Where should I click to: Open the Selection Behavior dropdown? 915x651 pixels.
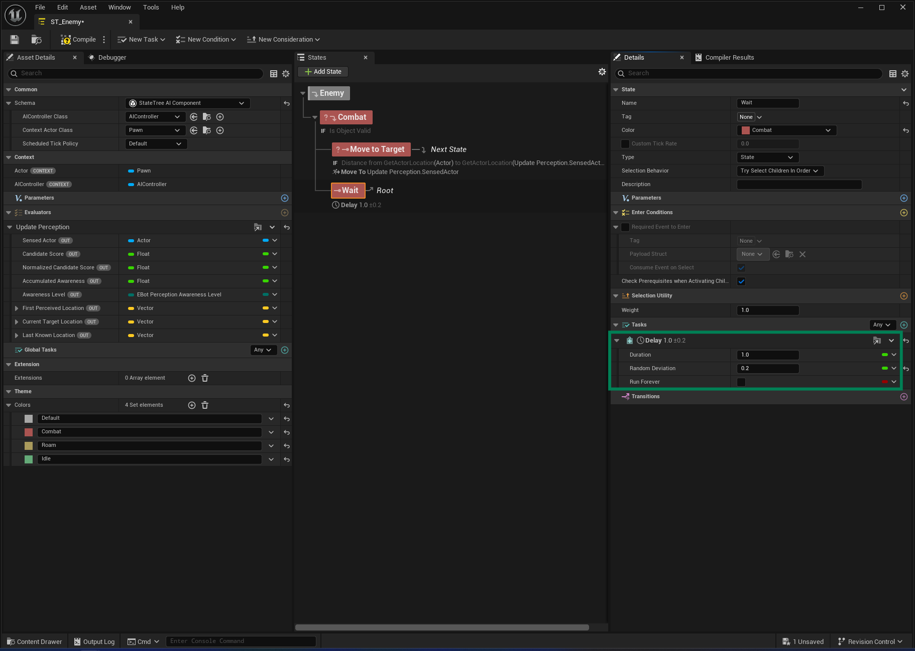click(779, 171)
